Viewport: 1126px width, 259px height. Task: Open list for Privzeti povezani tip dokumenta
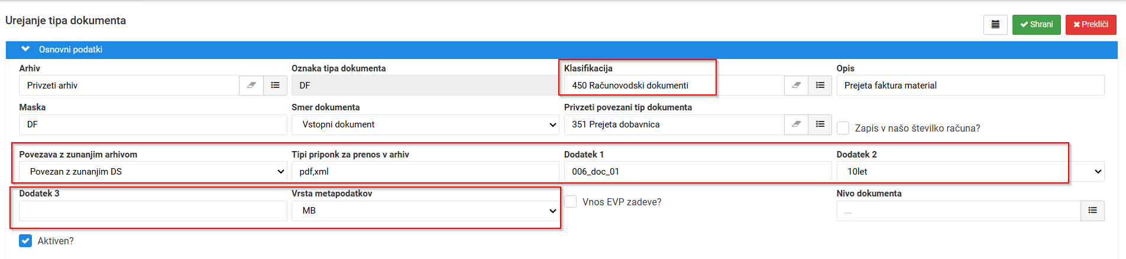820,124
